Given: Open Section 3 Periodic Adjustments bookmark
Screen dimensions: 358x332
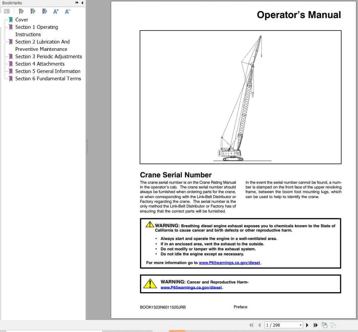Looking at the screenshot, I should click(49, 56).
